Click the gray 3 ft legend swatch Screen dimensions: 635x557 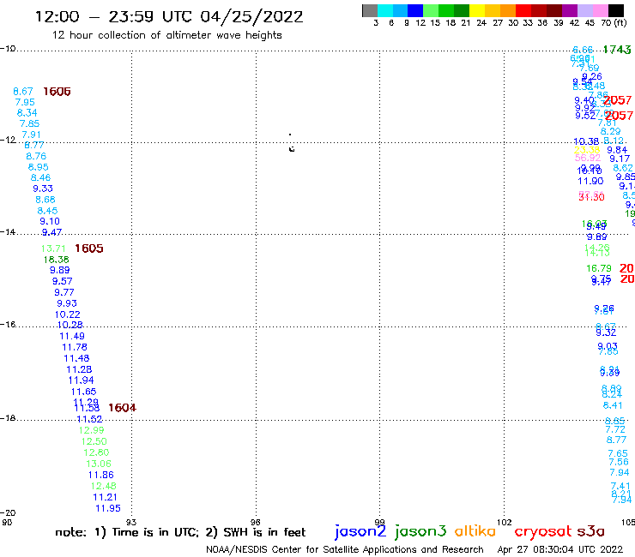point(370,10)
